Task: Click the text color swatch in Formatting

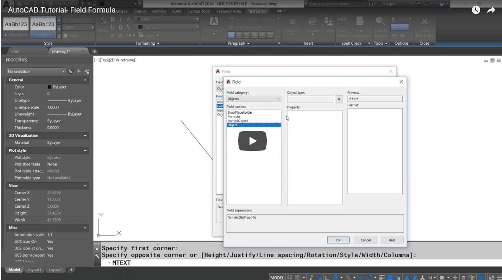Action: [140, 27]
